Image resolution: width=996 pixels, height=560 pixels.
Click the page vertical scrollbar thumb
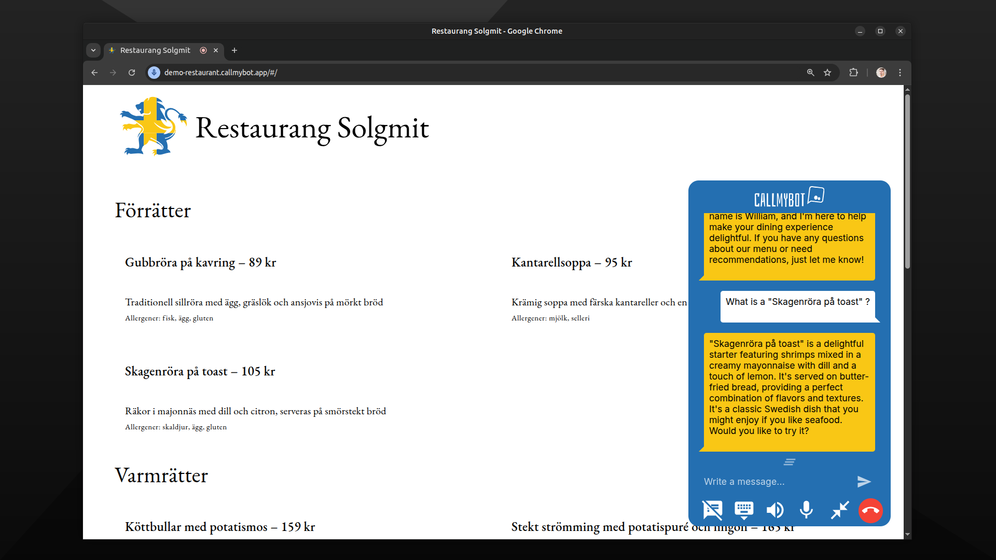[907, 181]
